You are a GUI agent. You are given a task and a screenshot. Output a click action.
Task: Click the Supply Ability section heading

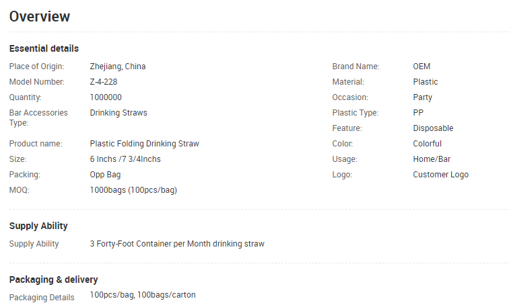pyautogui.click(x=38, y=226)
